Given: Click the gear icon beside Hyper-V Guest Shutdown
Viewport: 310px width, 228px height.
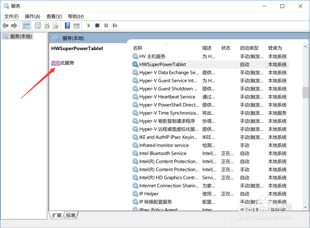Looking at the screenshot, I should tap(135, 89).
